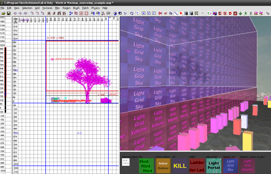This screenshot has height=174, width=271.
Task: Expand the Brush menu
Action: [x=76, y=8]
